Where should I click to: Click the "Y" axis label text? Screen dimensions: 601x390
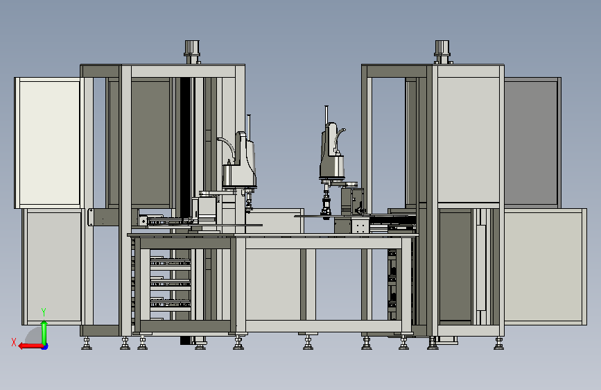click(x=44, y=312)
